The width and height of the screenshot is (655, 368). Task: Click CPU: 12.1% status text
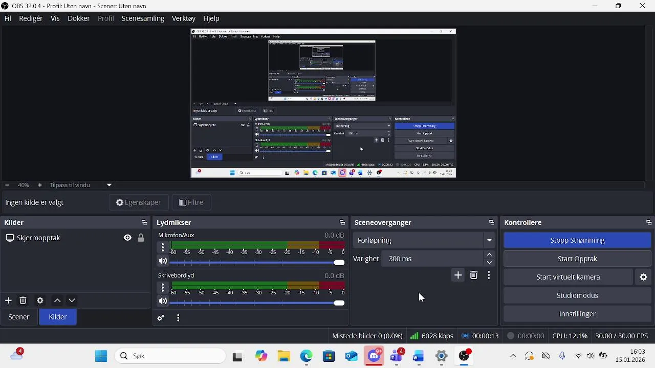(570, 336)
